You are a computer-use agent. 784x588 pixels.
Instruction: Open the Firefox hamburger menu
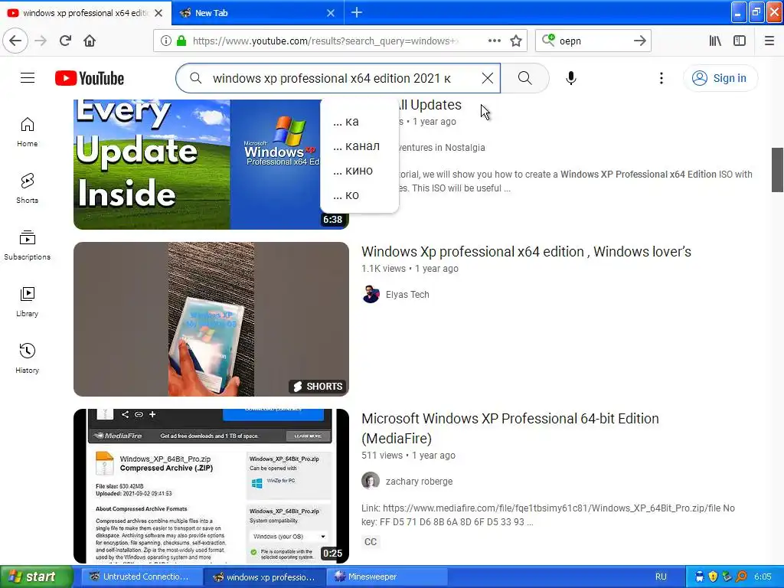[769, 41]
